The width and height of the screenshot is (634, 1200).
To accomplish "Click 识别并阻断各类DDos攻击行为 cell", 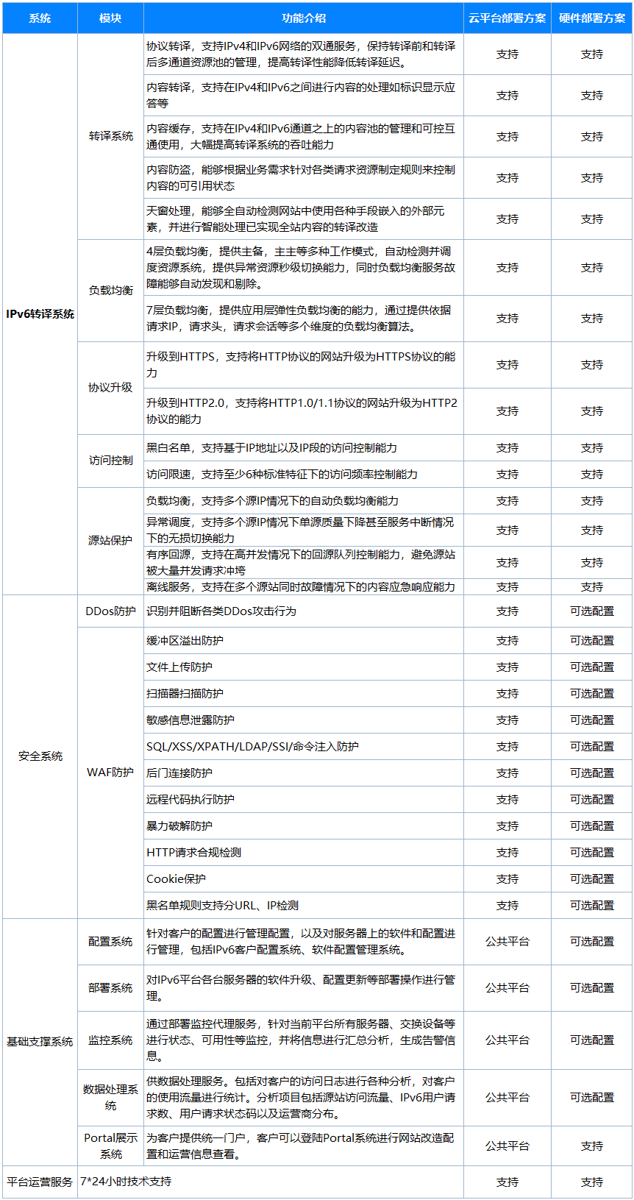I will [x=304, y=611].
